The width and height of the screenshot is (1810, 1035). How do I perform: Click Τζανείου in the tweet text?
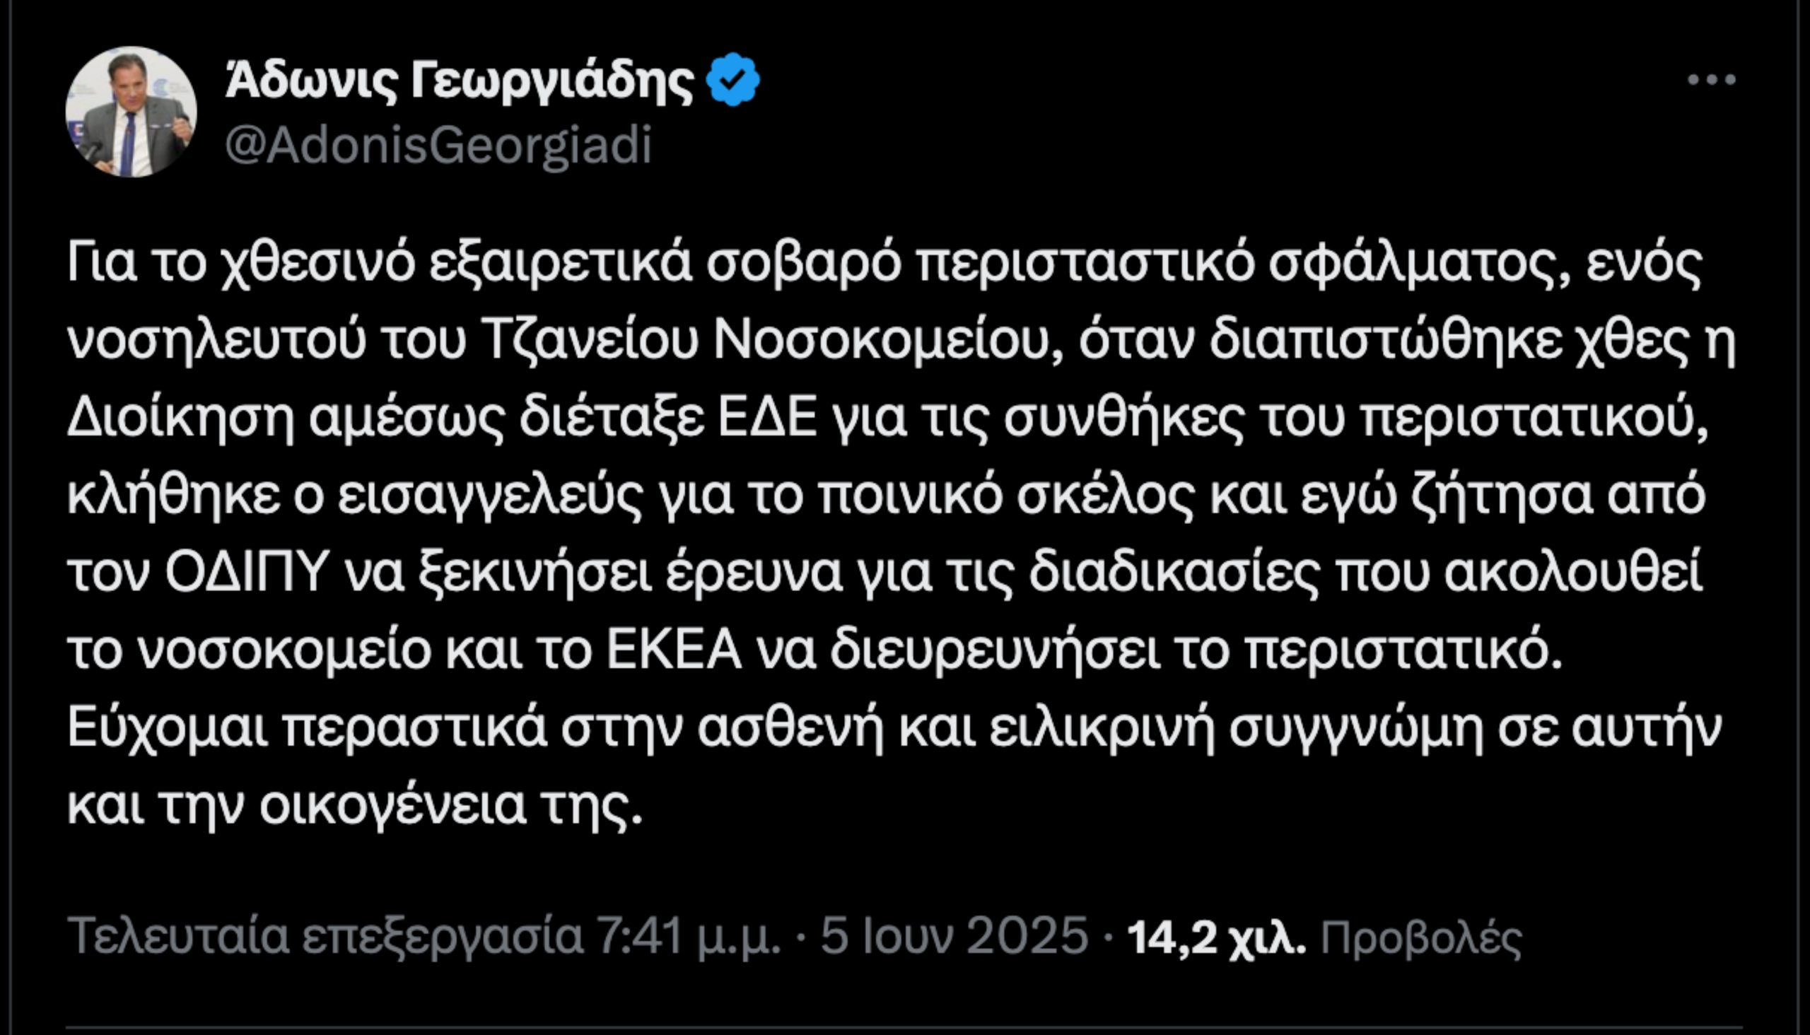[x=594, y=343]
